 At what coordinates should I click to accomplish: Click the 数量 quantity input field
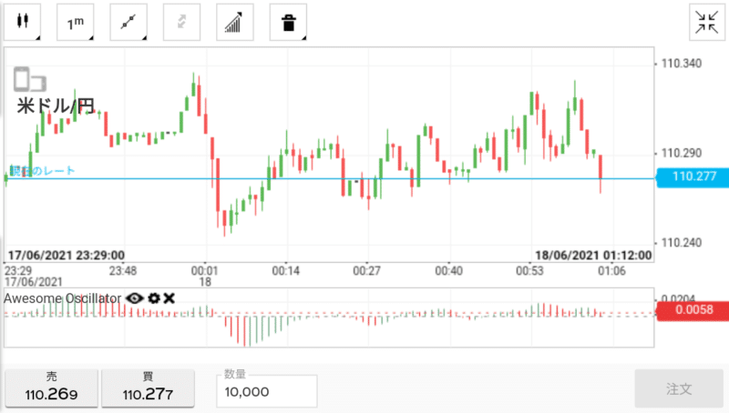267,391
